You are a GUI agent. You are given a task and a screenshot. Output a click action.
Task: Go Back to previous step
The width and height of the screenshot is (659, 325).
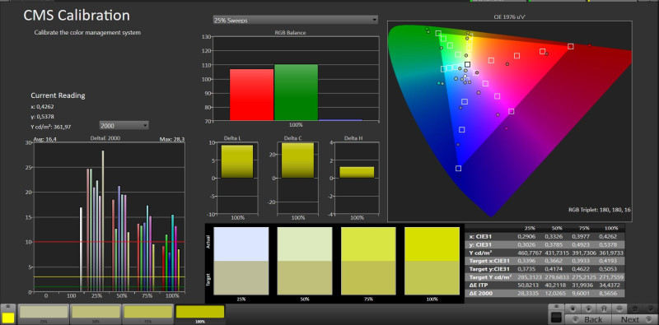point(588,319)
